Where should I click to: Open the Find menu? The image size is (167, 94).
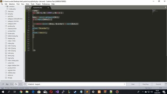(18, 4)
